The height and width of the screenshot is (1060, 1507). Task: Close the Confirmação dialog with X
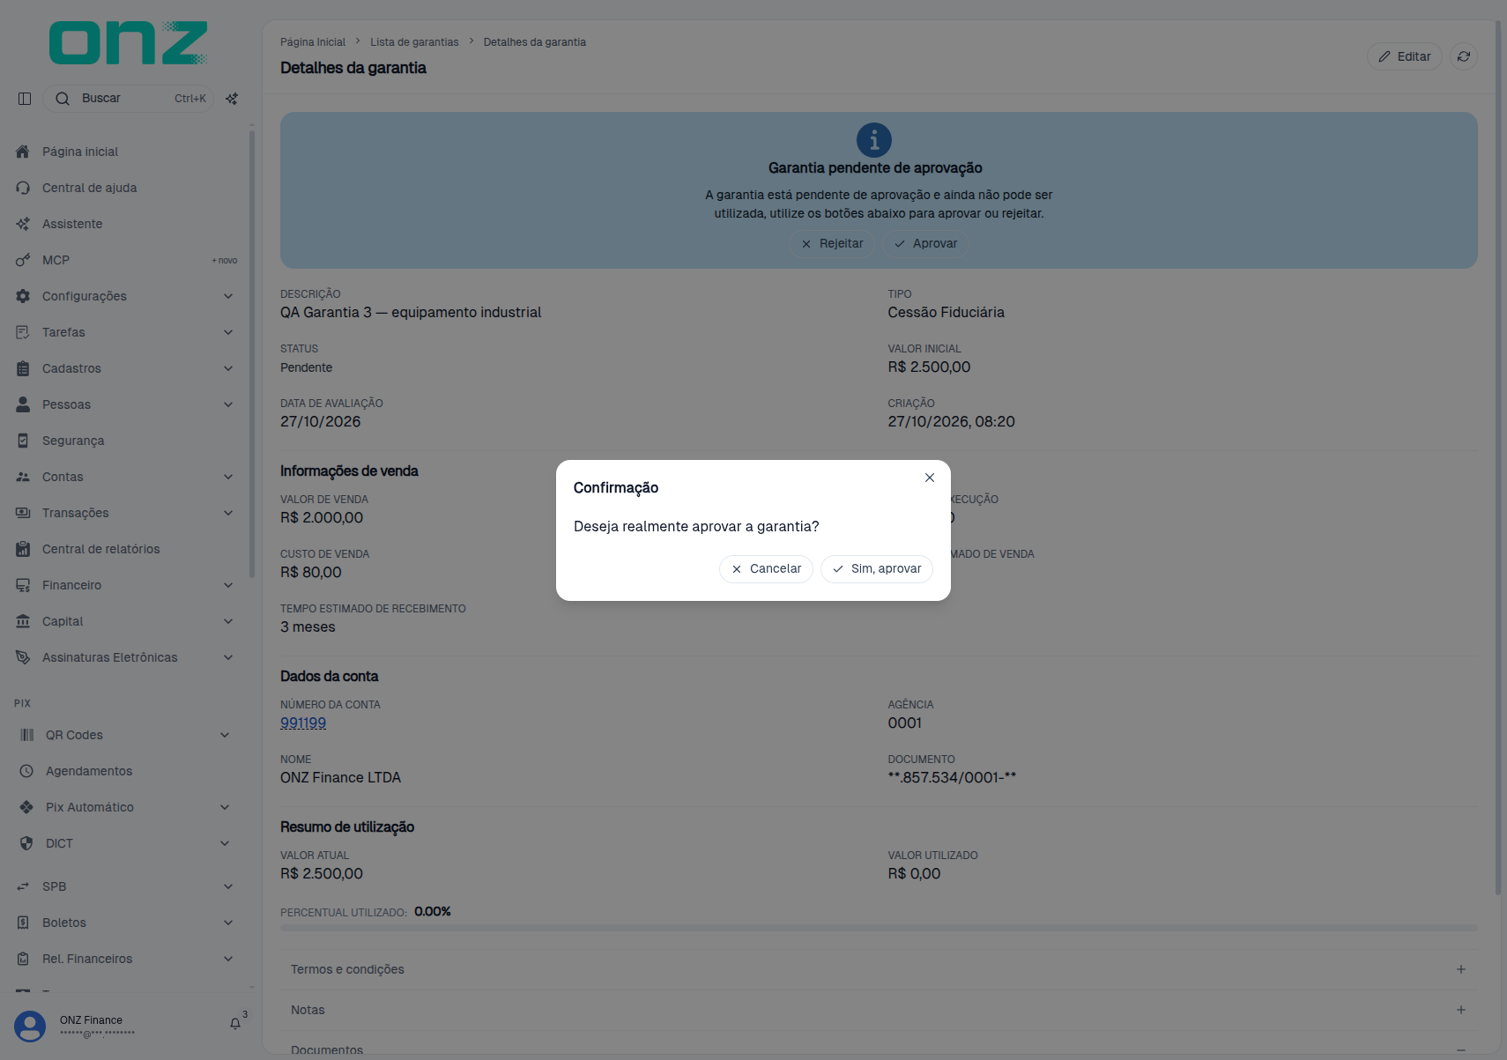(x=930, y=478)
